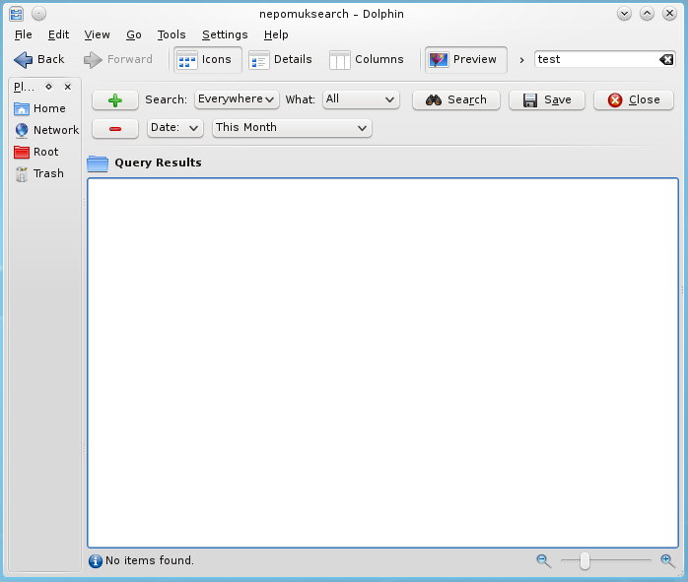This screenshot has height=582, width=688.
Task: Open the Edit menu
Action: (58, 34)
